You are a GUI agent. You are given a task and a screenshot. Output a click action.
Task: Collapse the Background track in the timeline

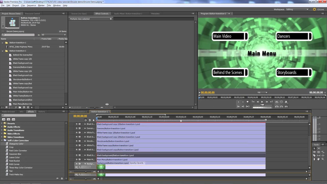[x=85, y=164]
